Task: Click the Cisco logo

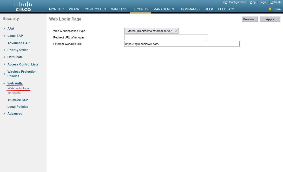Action: tap(23, 6)
